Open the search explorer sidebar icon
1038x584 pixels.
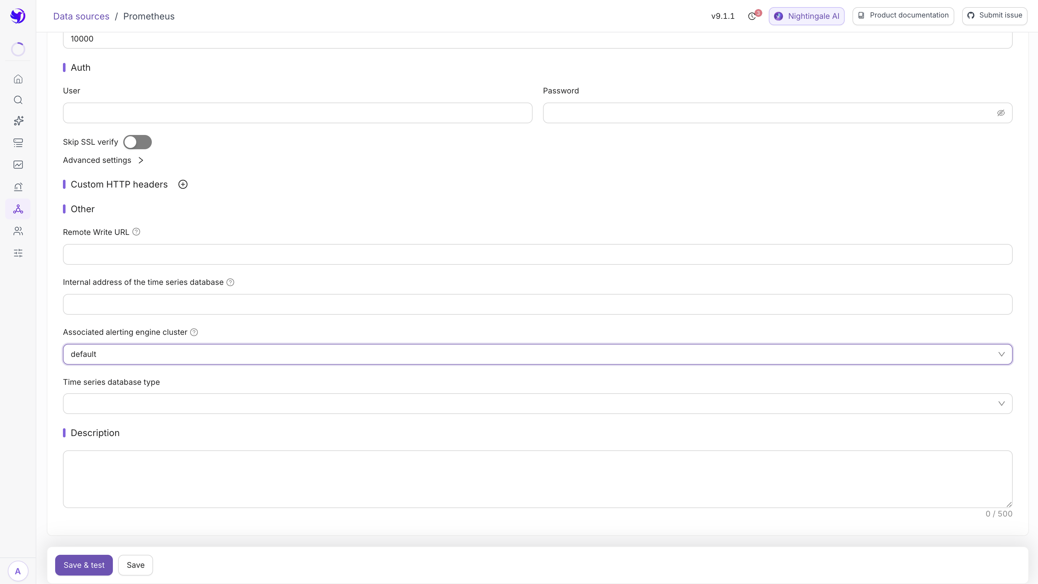(18, 100)
